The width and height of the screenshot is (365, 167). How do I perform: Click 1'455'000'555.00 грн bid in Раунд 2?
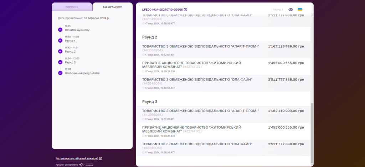(x=286, y=63)
